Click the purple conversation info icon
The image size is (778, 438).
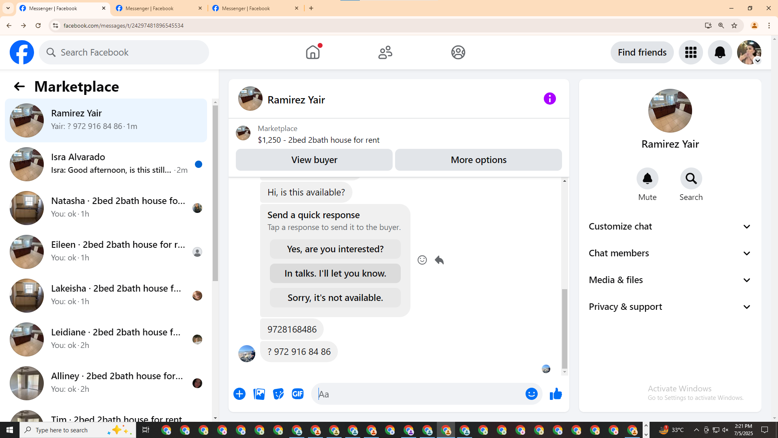point(549,99)
